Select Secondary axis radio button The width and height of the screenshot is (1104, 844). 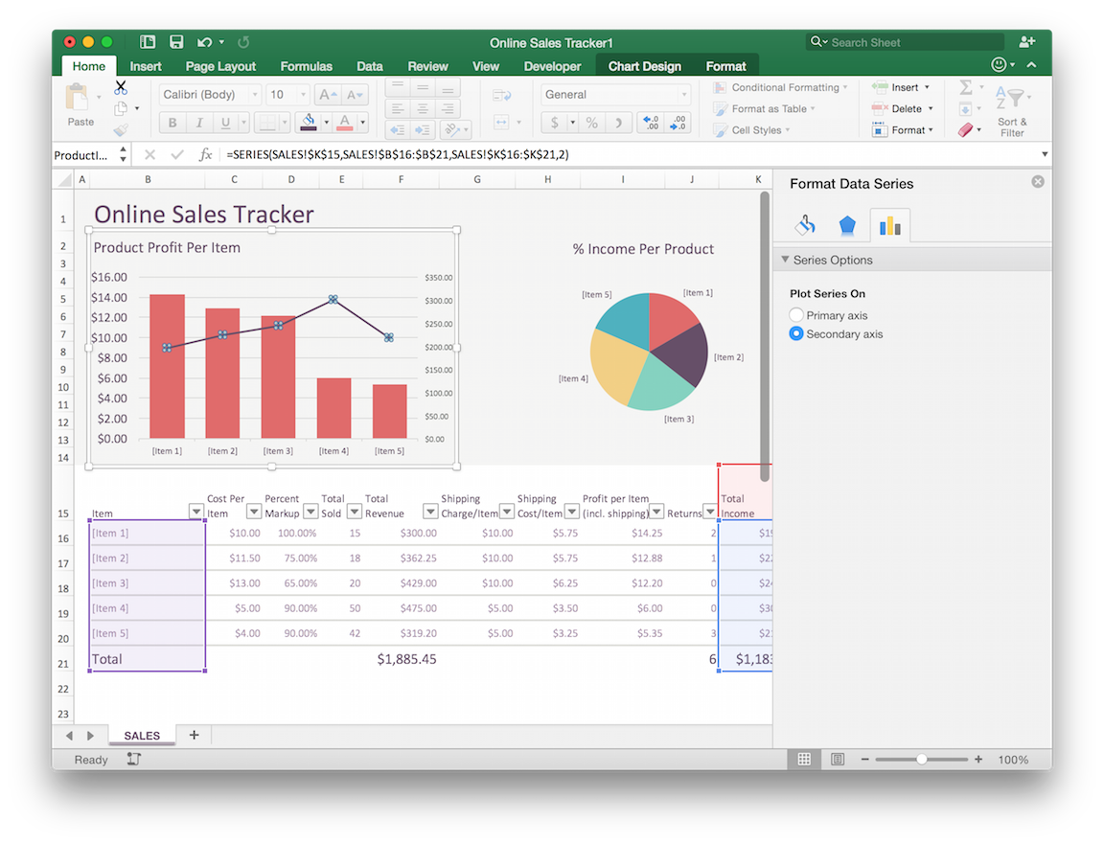tap(796, 333)
